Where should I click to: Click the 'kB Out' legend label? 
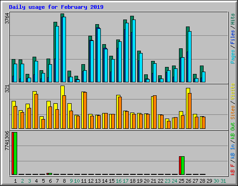pyautogui.click(x=233, y=131)
